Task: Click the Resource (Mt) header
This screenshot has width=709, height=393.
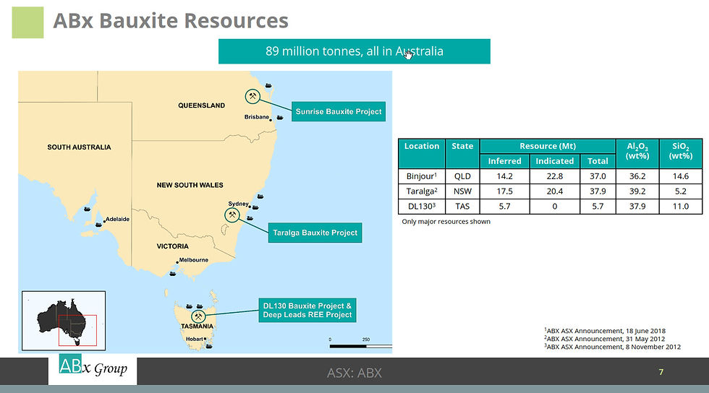Action: pos(548,146)
